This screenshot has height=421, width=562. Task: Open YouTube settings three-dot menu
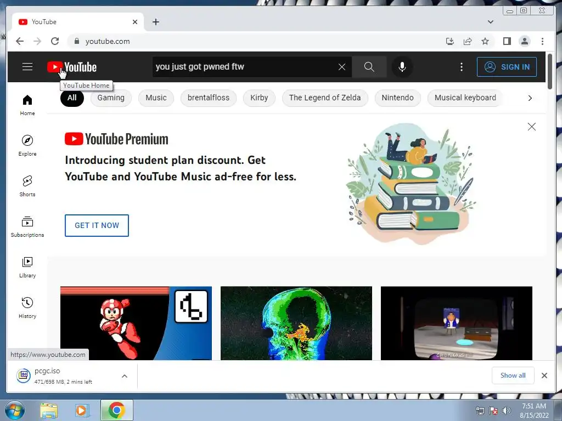[461, 66]
